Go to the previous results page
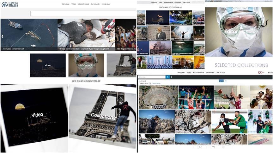Image resolution: width=273 pixels, height=153 pixels. coord(200,147)
